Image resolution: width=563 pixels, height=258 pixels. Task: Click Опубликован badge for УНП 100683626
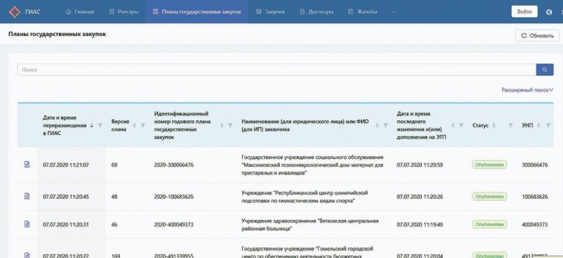(489, 197)
